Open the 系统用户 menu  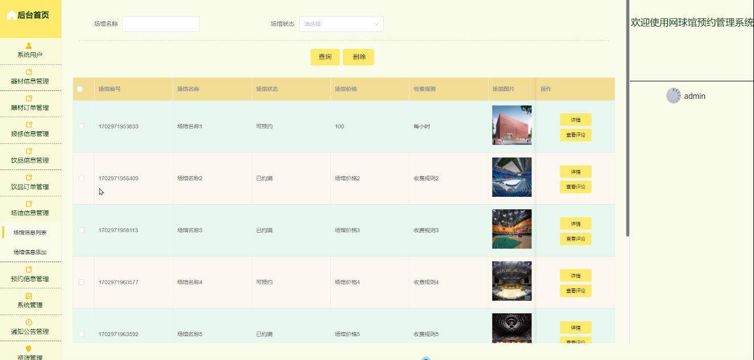tap(30, 51)
